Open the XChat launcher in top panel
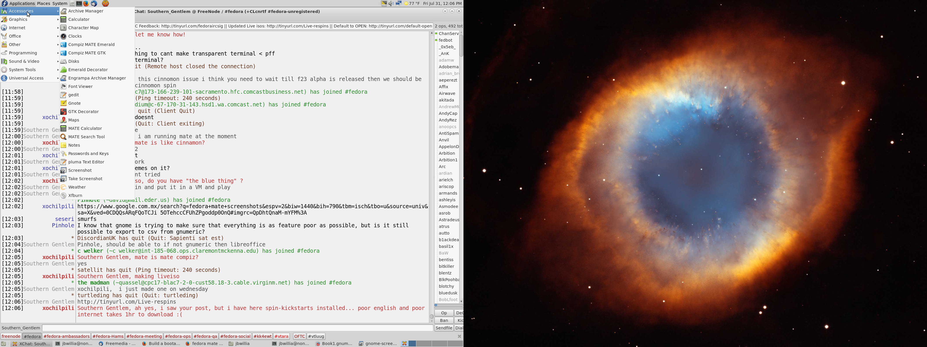Viewport: 927px width, 347px height. coord(105,3)
